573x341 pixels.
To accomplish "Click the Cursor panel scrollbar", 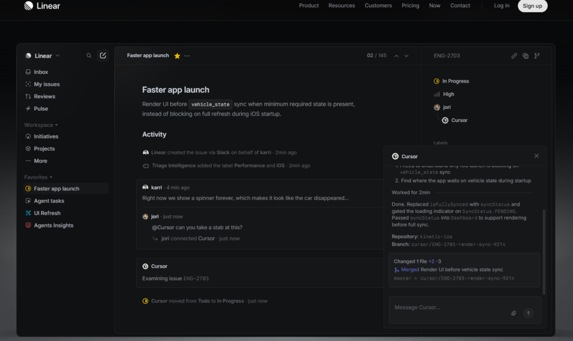I will (x=544, y=252).
